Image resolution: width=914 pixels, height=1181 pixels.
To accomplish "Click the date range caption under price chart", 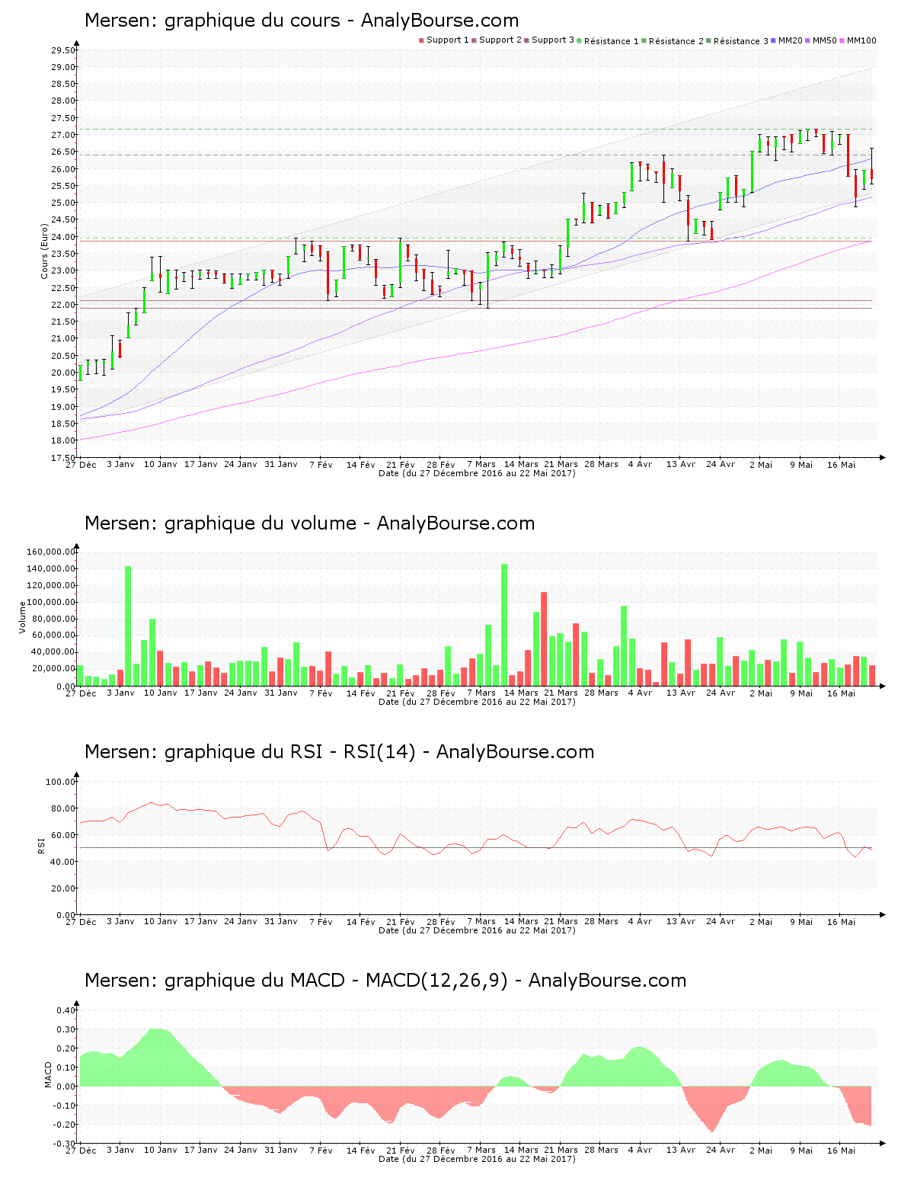I will [477, 473].
